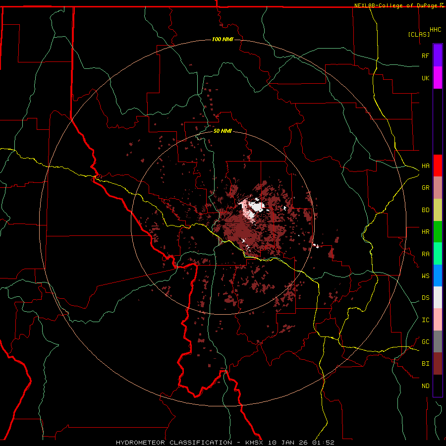
Task: Click the RF legend label
Action: pos(425,56)
